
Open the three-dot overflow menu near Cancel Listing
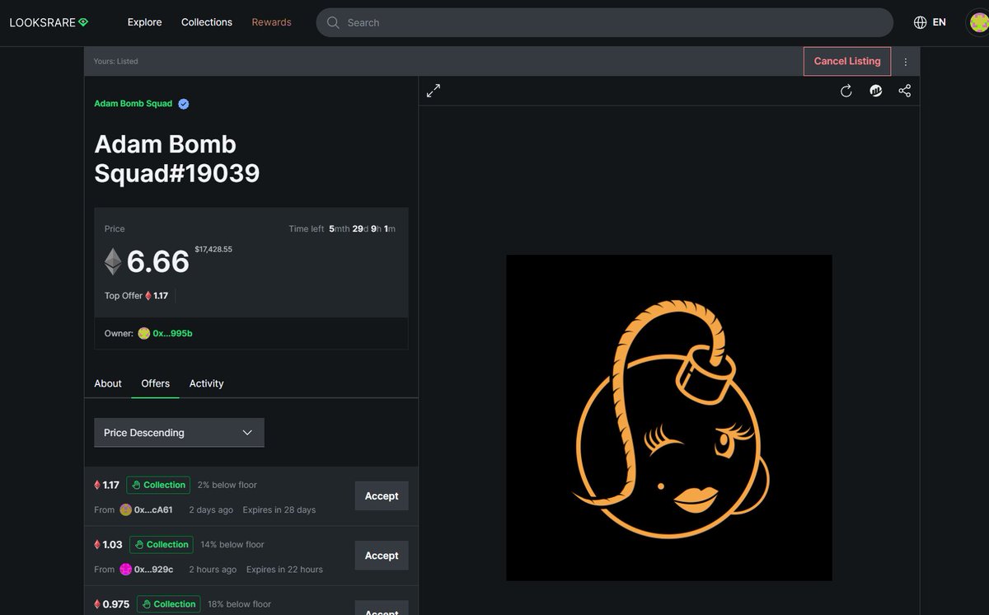click(x=905, y=61)
